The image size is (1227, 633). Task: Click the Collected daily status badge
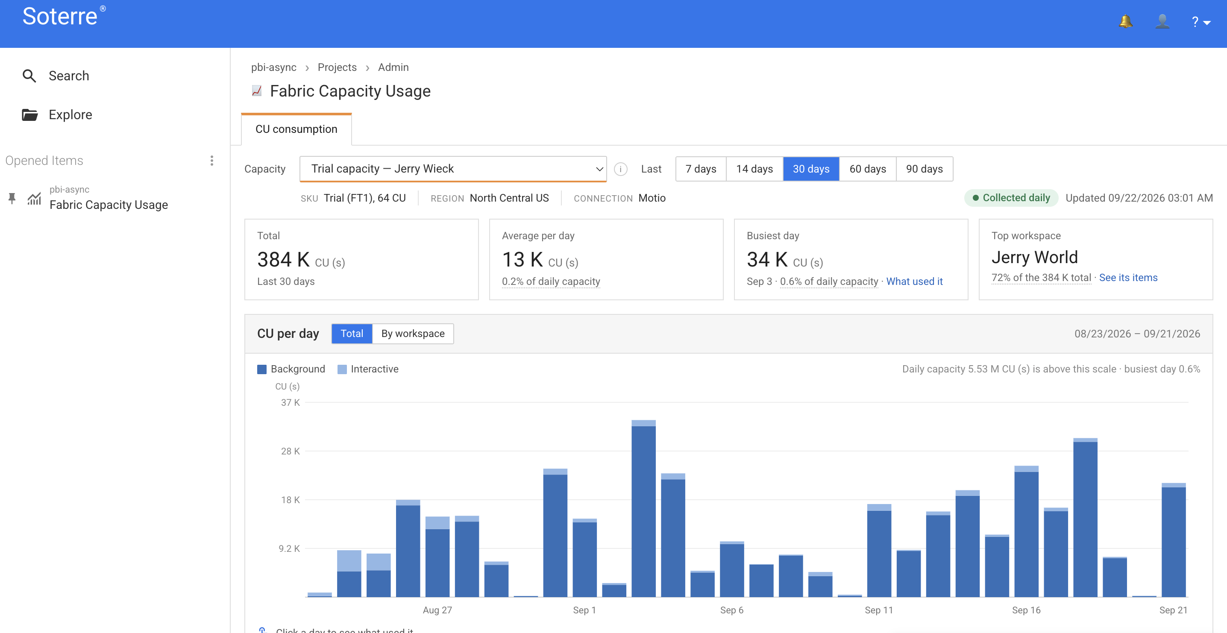coord(1011,198)
